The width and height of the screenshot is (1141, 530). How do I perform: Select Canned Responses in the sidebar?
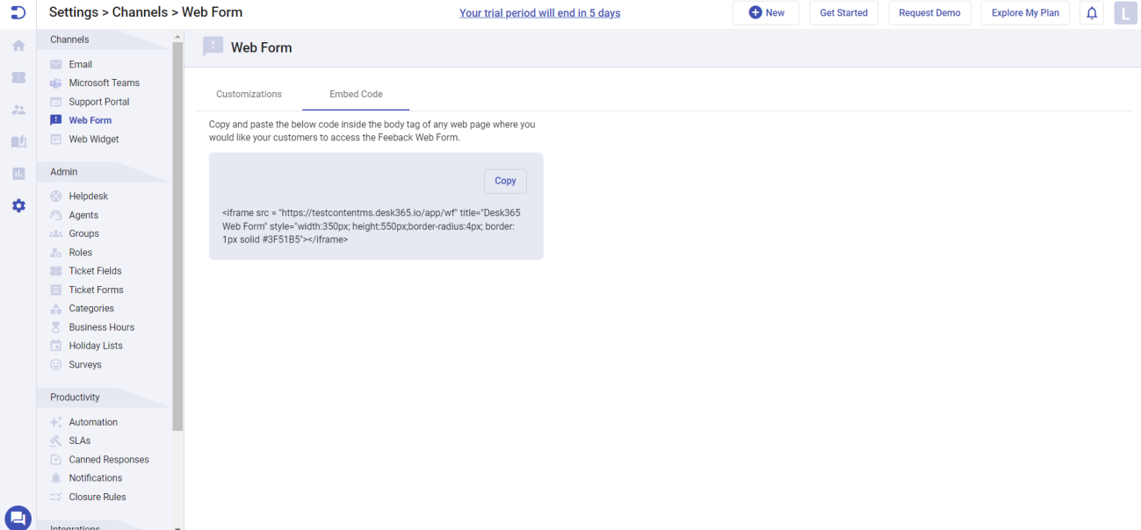(109, 459)
